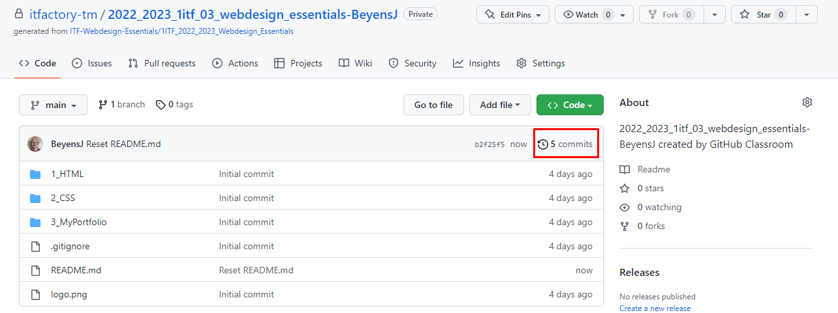This screenshot has height=313, width=838.
Task: Click the Edit Pins dropdown button
Action: 513,14
